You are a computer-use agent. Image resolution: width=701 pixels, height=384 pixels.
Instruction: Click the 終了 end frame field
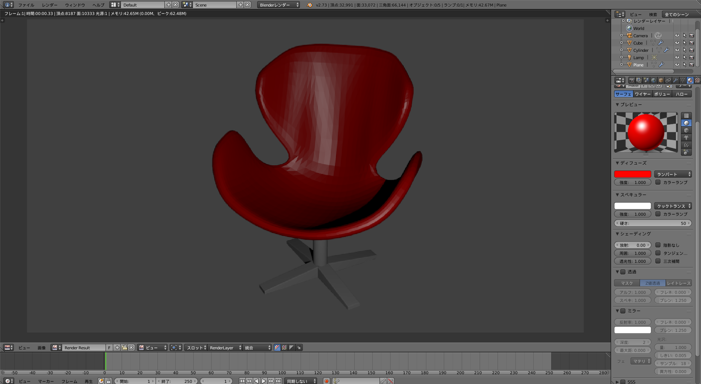click(177, 381)
